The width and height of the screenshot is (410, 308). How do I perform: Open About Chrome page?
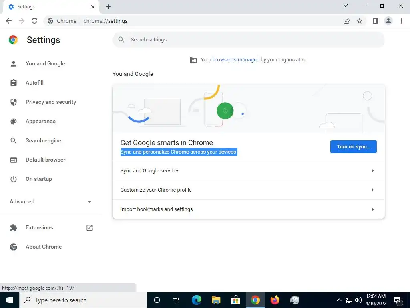pyautogui.click(x=44, y=247)
